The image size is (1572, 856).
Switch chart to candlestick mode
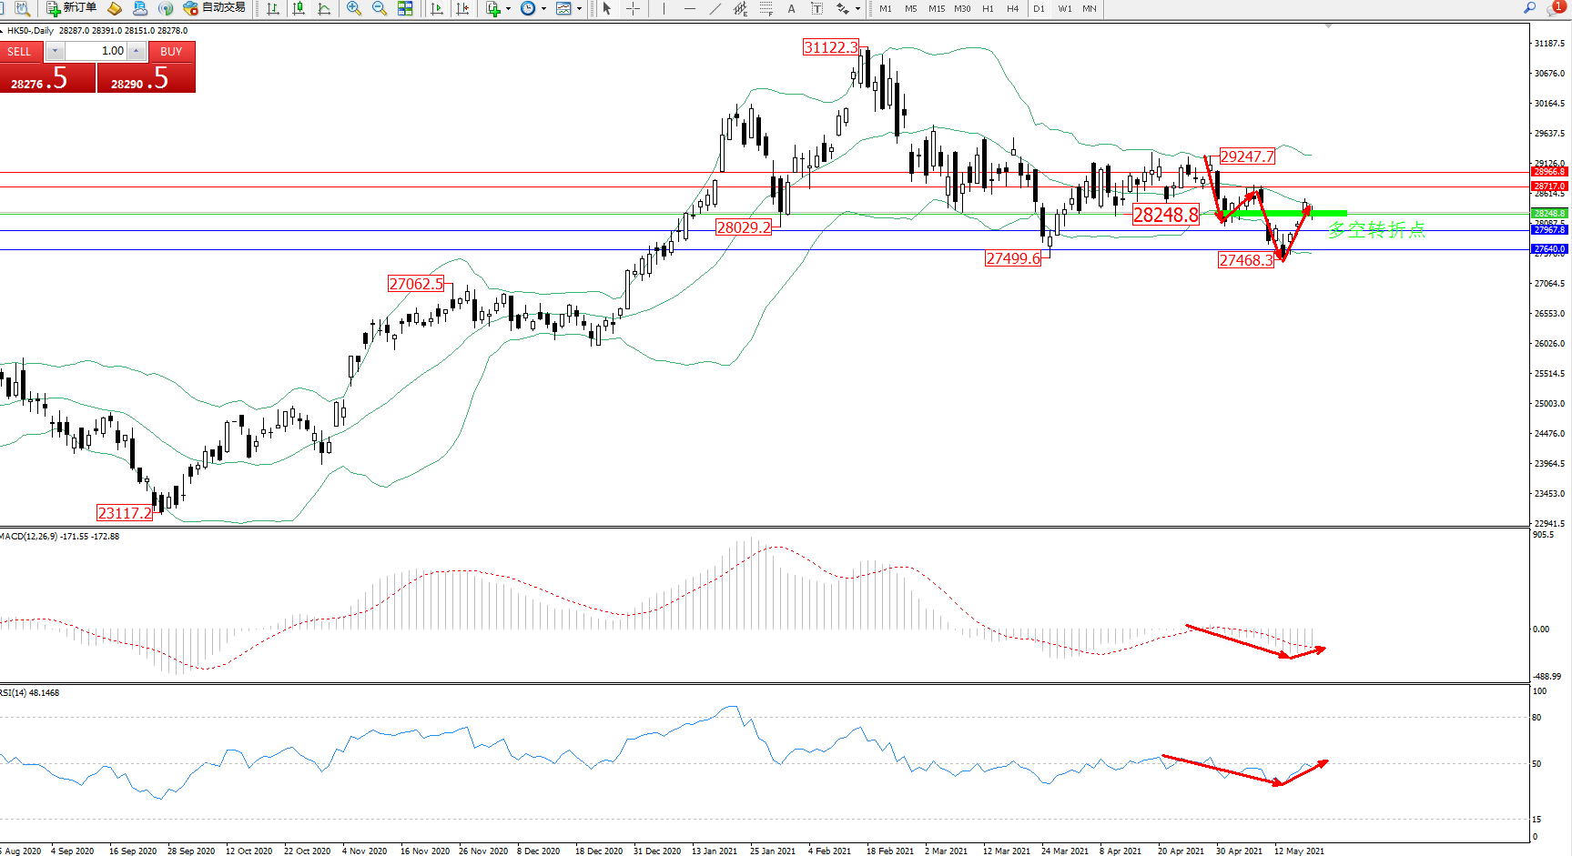point(299,8)
